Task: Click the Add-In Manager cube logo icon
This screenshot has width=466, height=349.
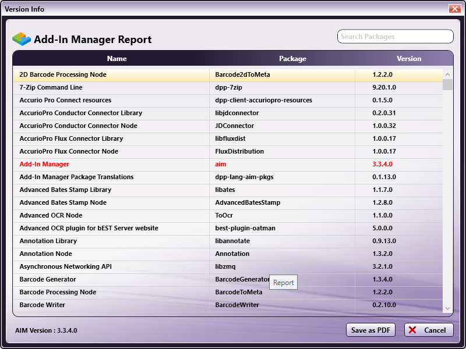Action: [22, 39]
